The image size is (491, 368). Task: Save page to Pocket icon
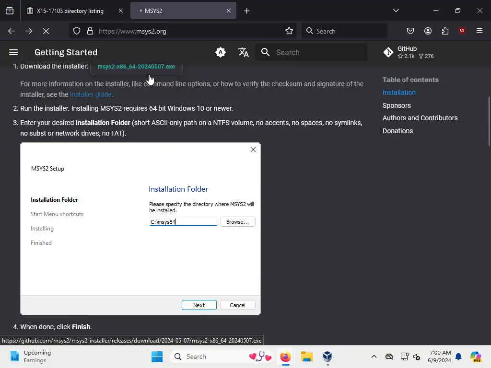pos(410,31)
